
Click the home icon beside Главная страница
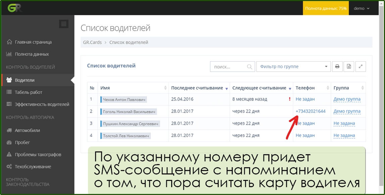click(9, 42)
